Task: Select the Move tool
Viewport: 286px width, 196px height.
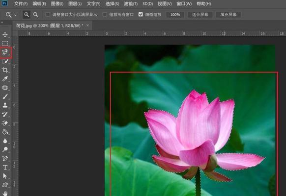Action: tap(5, 35)
